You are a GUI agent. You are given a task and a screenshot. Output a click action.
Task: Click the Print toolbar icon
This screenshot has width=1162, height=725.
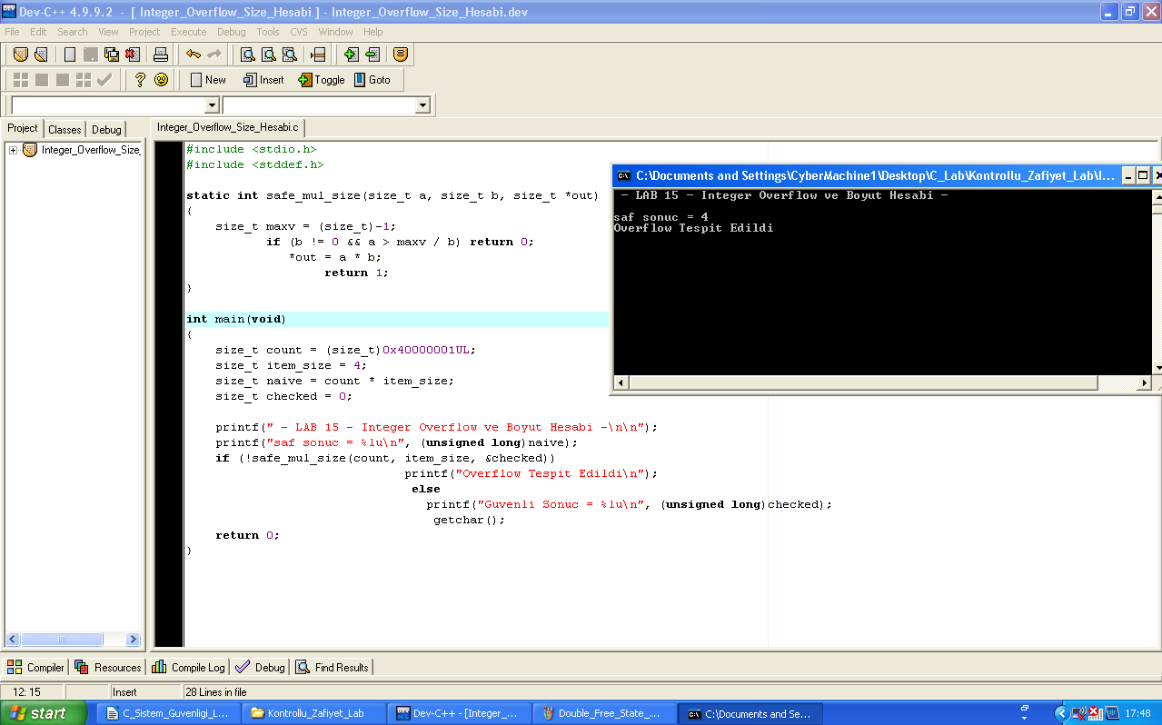pyautogui.click(x=161, y=55)
